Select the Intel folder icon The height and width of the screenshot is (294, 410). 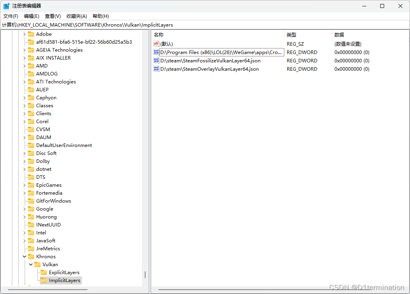click(31, 232)
